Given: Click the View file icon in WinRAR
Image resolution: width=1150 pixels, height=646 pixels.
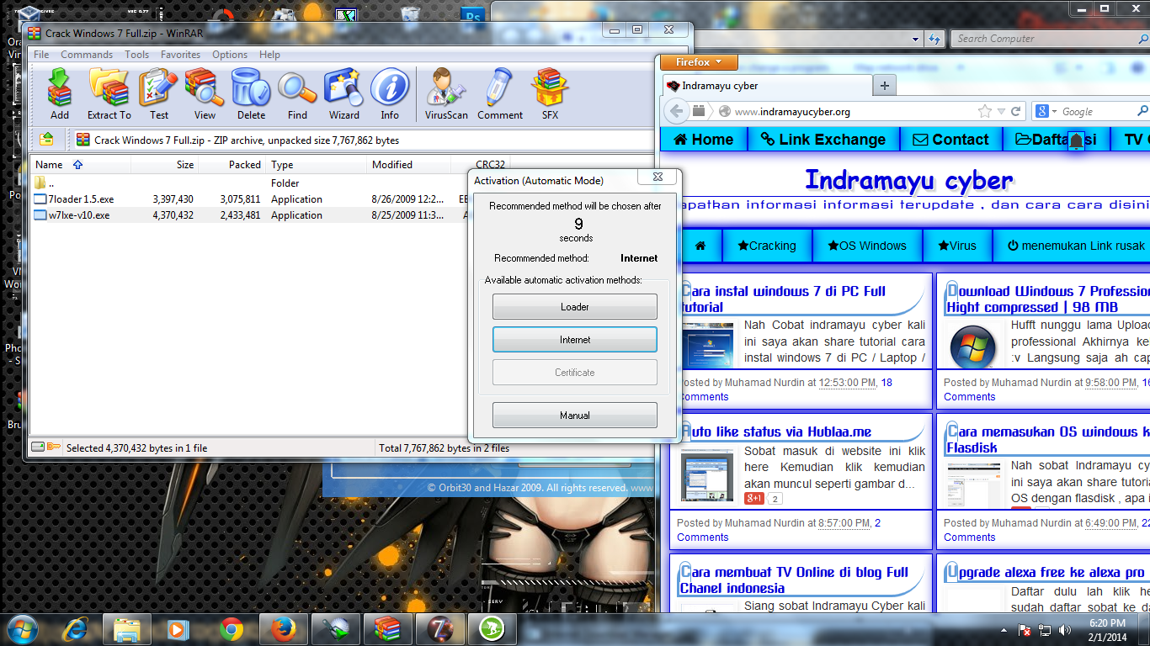Looking at the screenshot, I should pyautogui.click(x=205, y=94).
